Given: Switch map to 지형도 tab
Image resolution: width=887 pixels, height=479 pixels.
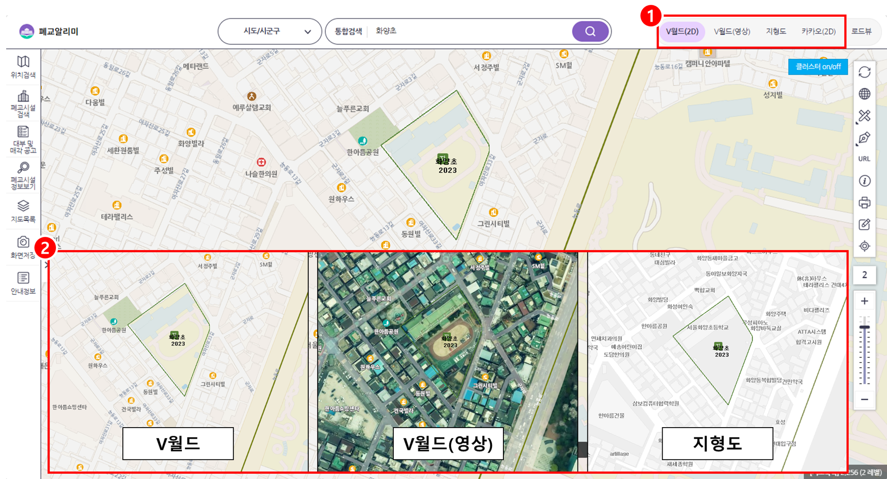Looking at the screenshot, I should coord(776,31).
